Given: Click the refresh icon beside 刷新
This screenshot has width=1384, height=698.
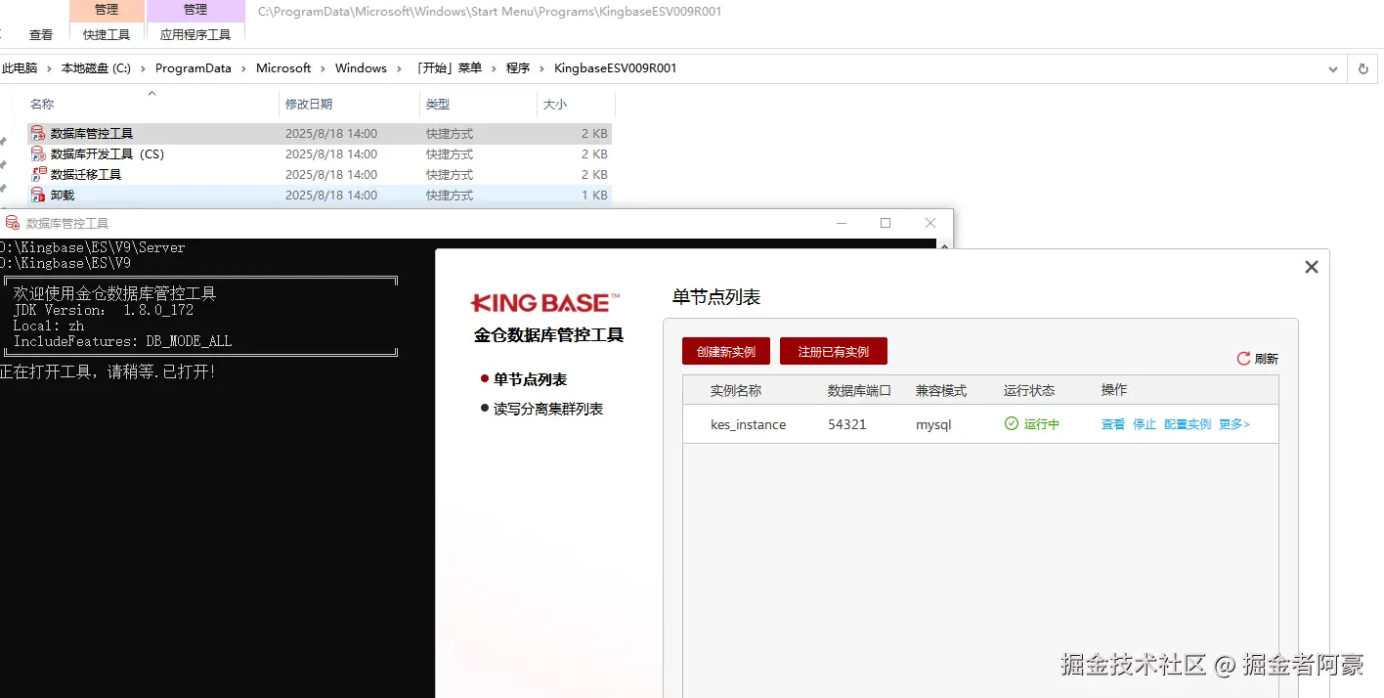Looking at the screenshot, I should coord(1243,359).
